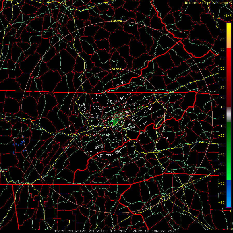Image resolution: width=233 pixels, height=233 pixels.
Task: Click the NEXLAB-College of DuPage header text
Action: (209, 3)
